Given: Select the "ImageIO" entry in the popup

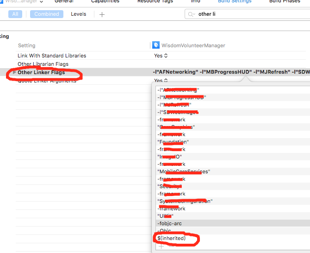Looking at the screenshot, I should coord(233,157).
